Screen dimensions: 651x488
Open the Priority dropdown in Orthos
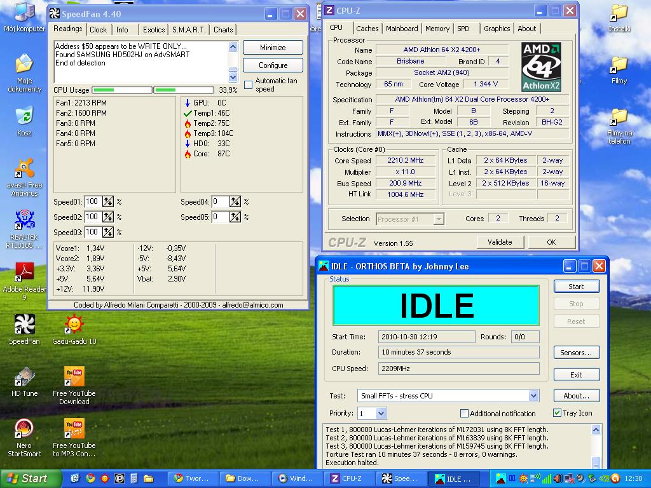point(381,414)
